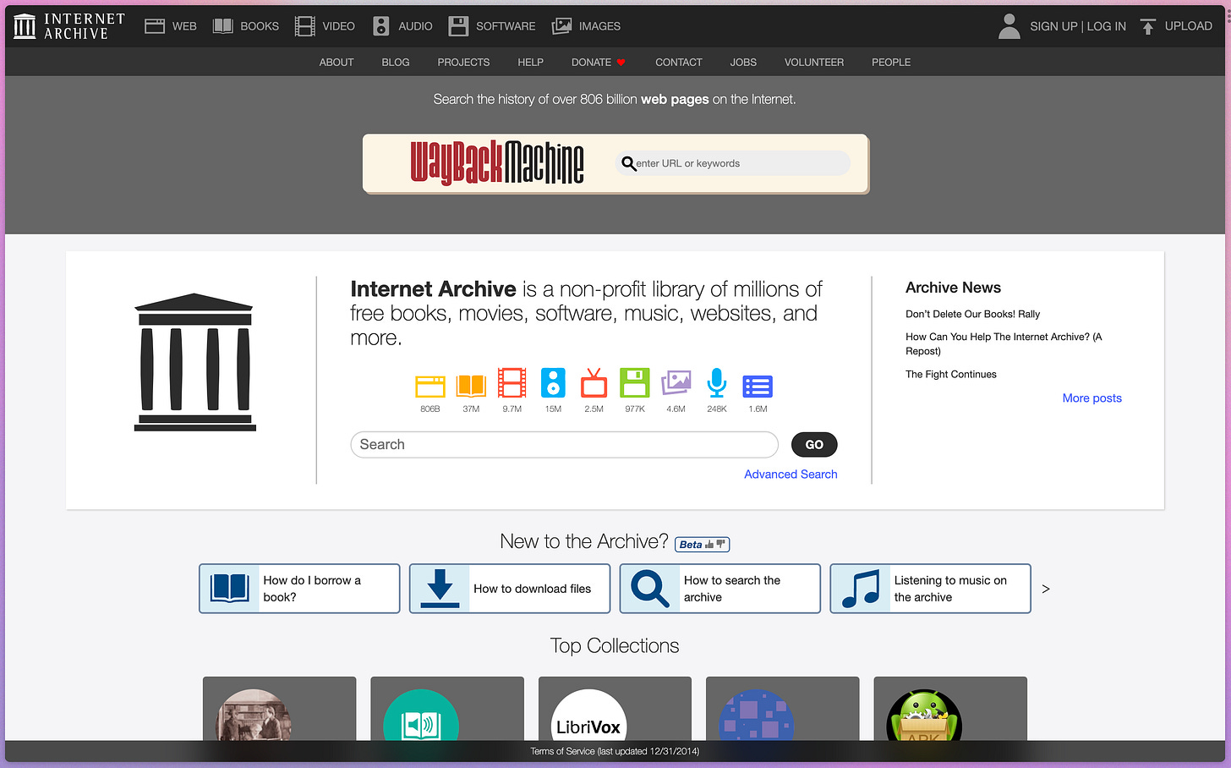Open the Video filmstrip icon
1231x768 pixels.
[304, 26]
